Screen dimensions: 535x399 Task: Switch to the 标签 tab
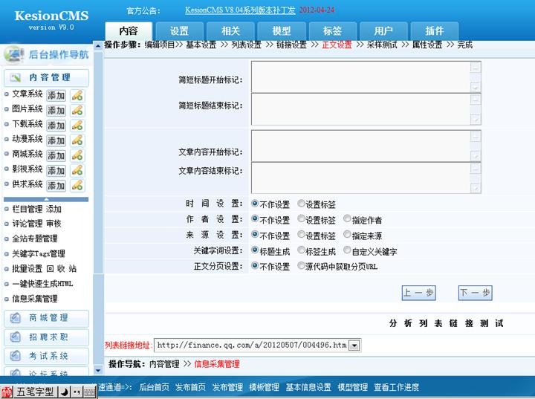coord(333,31)
